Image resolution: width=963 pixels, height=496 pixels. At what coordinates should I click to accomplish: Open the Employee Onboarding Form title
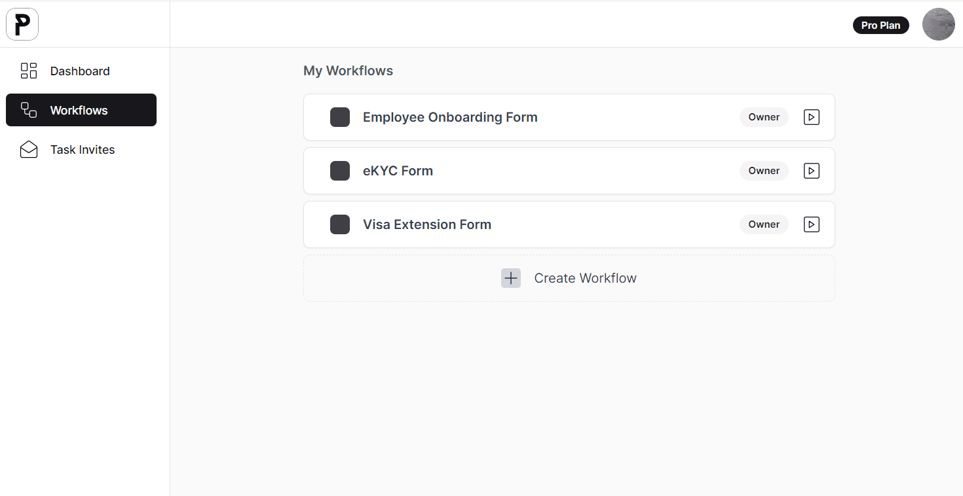coord(450,117)
